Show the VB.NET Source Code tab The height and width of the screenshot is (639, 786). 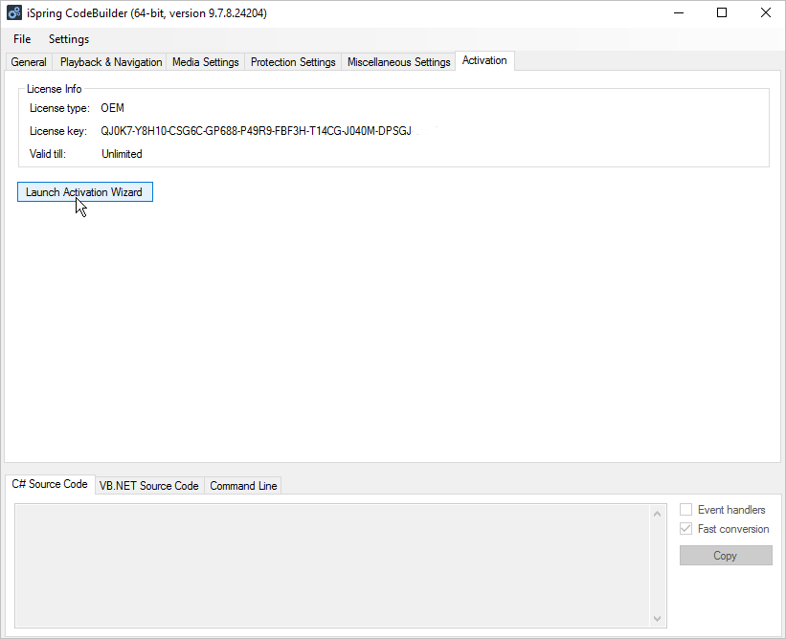point(149,486)
